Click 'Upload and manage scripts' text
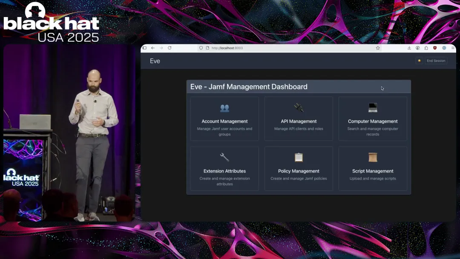 (373, 178)
